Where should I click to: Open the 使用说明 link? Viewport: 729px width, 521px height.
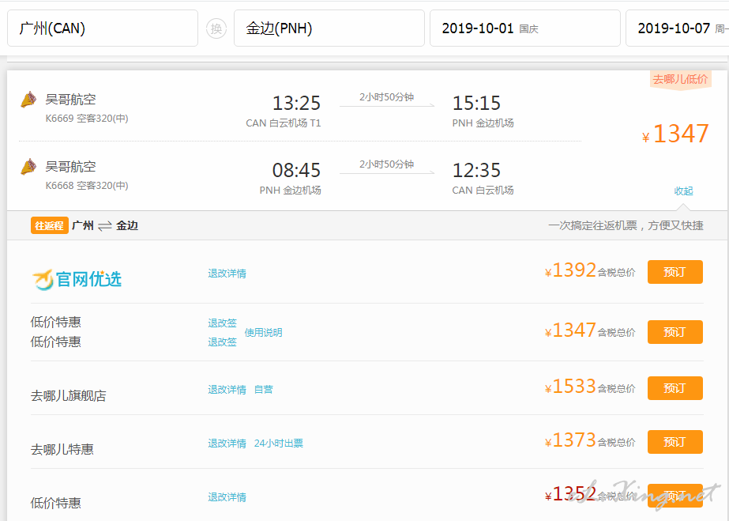click(264, 333)
